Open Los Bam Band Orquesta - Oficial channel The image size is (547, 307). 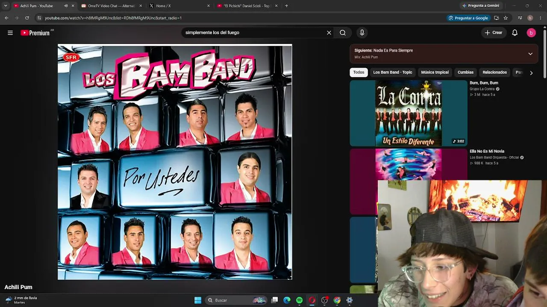click(x=494, y=157)
